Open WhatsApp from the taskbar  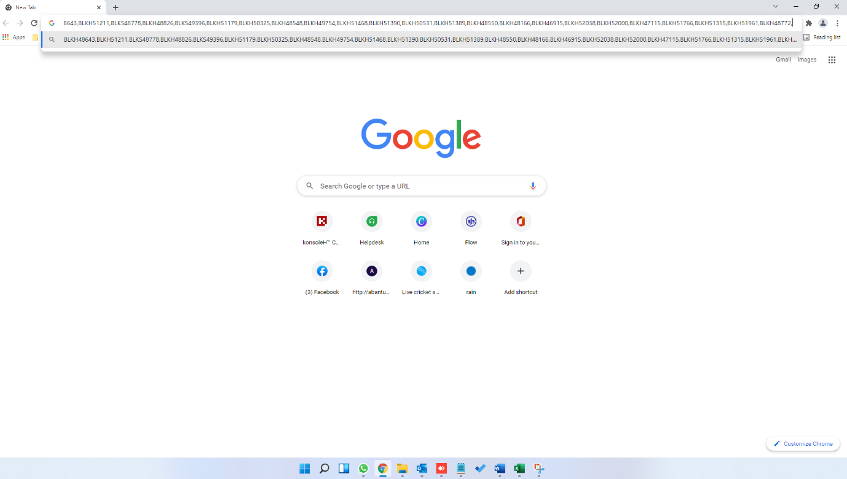pyautogui.click(x=363, y=469)
